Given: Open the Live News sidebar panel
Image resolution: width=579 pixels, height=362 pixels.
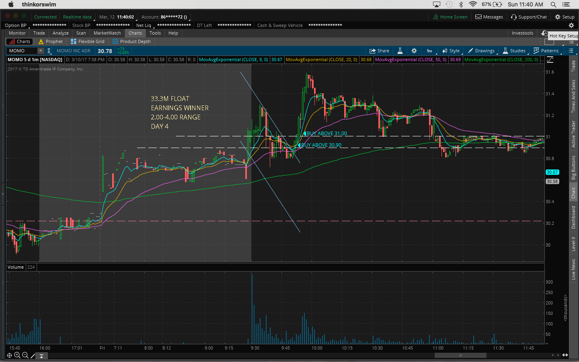Looking at the screenshot, I should point(573,269).
